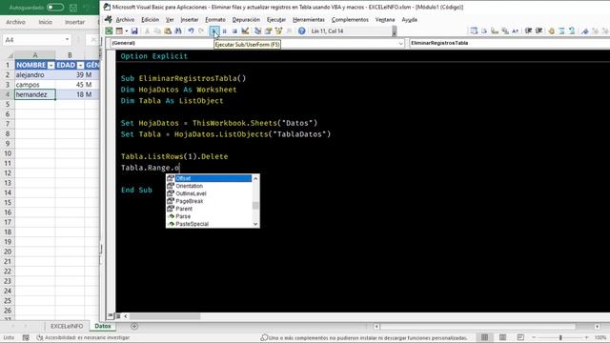This screenshot has height=343, width=610.
Task: Open the Name Box dropdown showing A4
Action: pyautogui.click(x=67, y=40)
